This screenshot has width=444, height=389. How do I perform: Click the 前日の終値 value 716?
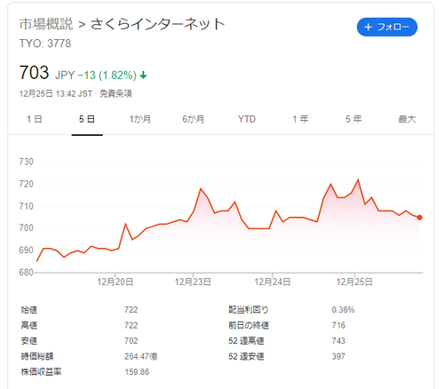click(338, 325)
